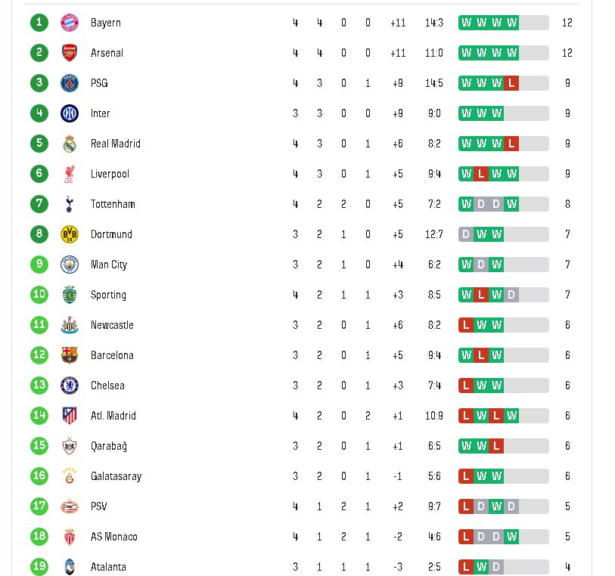Image resolution: width=615 pixels, height=576 pixels.
Task: Click the Barcelona club crest icon
Action: tap(70, 355)
